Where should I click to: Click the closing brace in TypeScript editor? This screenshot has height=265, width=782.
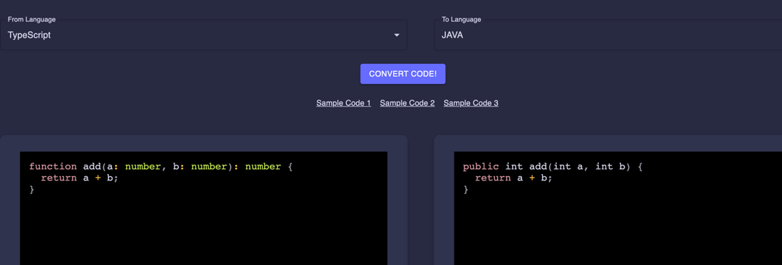32,190
